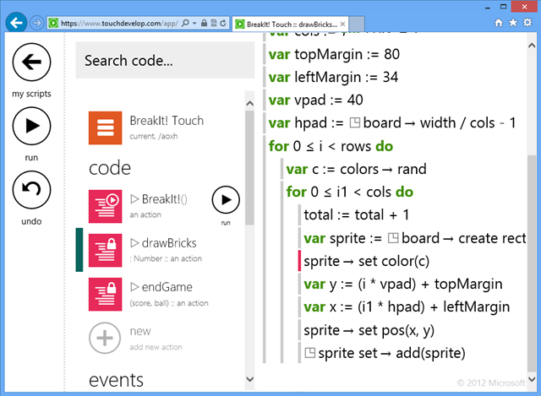Select the line 'var vpad := 40'
Image resolution: width=541 pixels, height=396 pixels.
coord(315,100)
